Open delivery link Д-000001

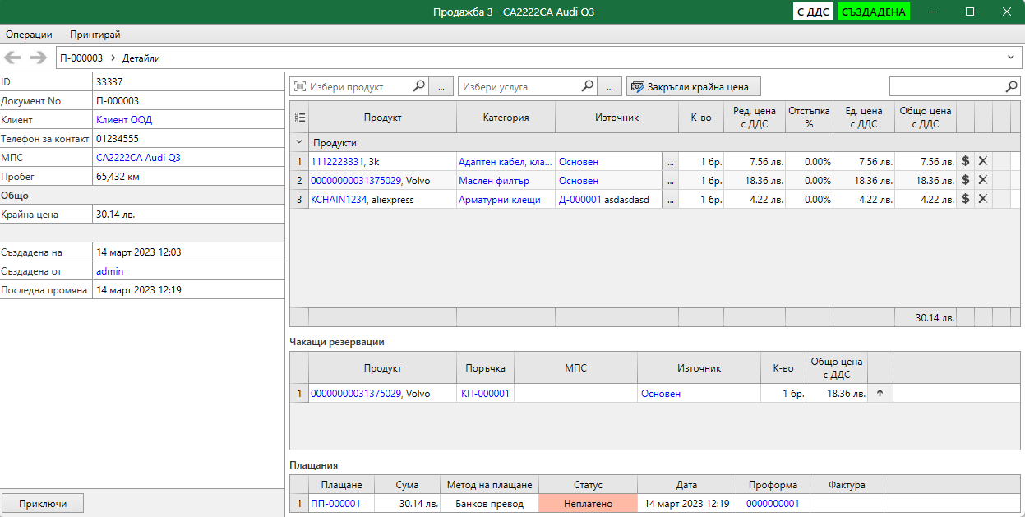click(580, 199)
